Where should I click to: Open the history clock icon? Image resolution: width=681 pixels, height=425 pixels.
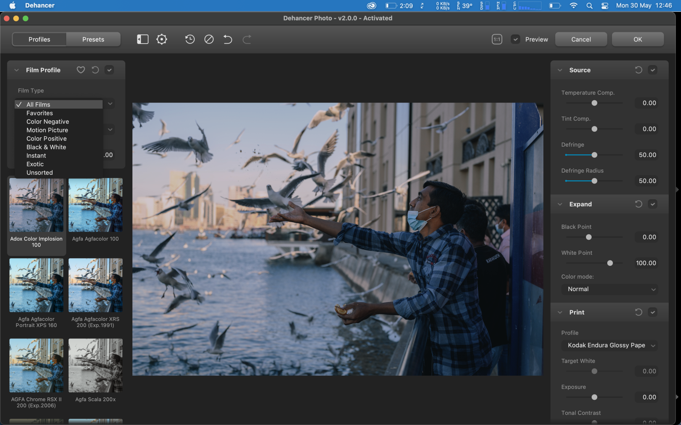click(x=190, y=39)
